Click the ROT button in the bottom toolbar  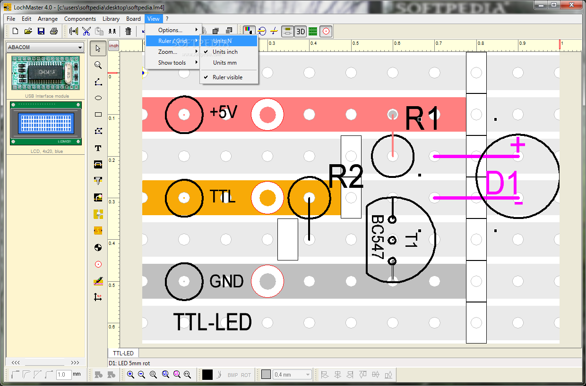(246, 375)
